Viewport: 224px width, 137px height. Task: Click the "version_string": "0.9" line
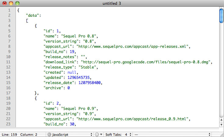[70, 114]
